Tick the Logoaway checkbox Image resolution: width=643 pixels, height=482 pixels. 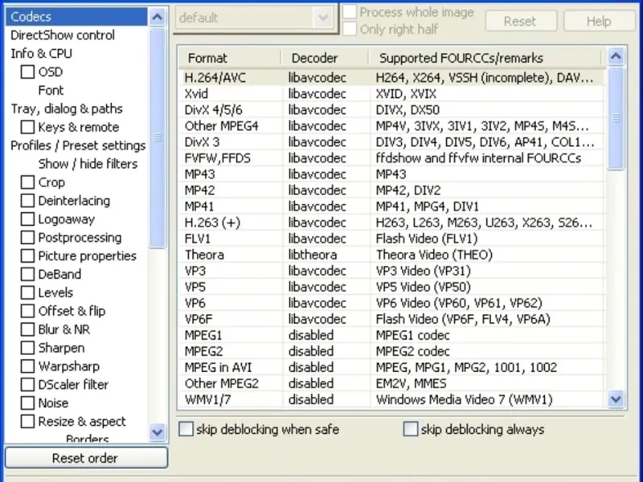tap(27, 219)
